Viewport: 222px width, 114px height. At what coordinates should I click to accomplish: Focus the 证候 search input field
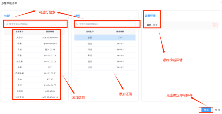coord(107,24)
